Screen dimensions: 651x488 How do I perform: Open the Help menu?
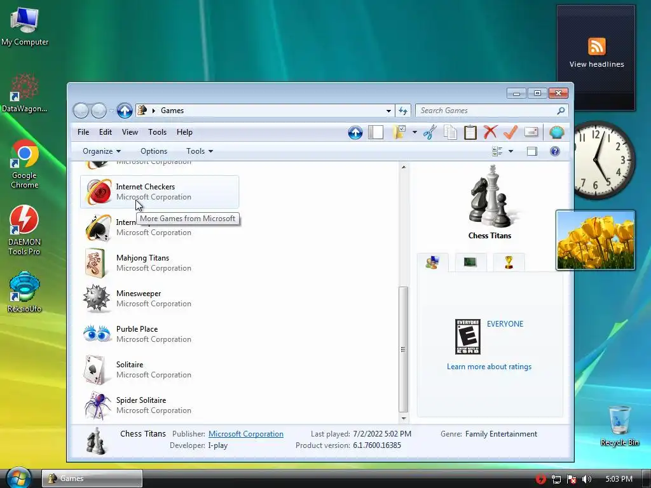click(x=184, y=132)
